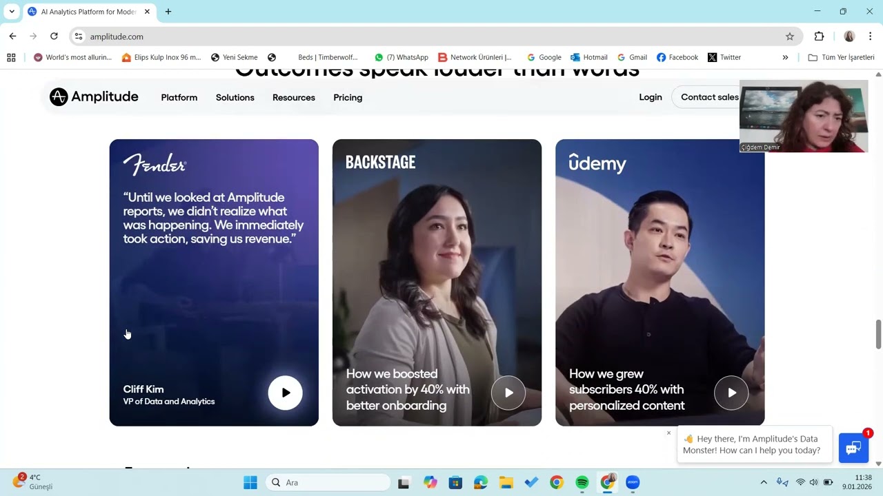The width and height of the screenshot is (883, 496).
Task: Open the unlabeled globe bookmark
Action: [272, 57]
